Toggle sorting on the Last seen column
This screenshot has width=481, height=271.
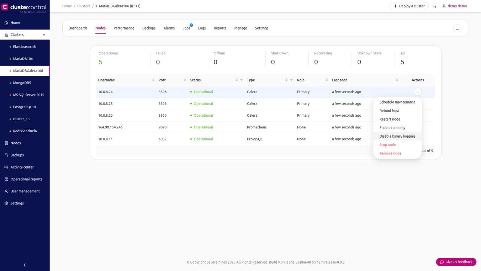point(397,80)
